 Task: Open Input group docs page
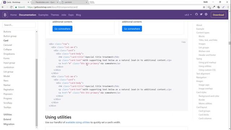point(9,63)
